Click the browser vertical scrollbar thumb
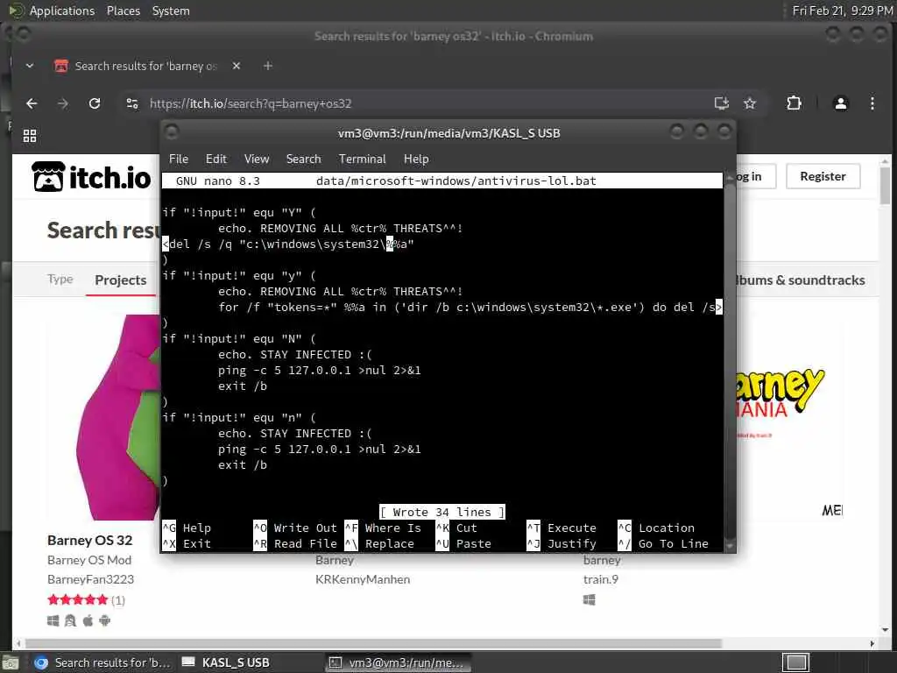This screenshot has width=897, height=673. click(885, 184)
